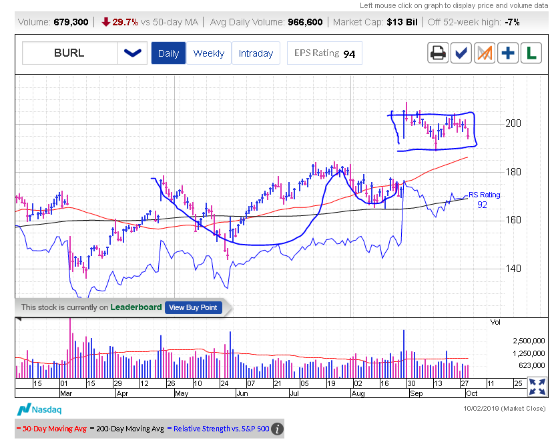Switch to the Intraday chart tab
556x440 pixels.
pos(256,53)
